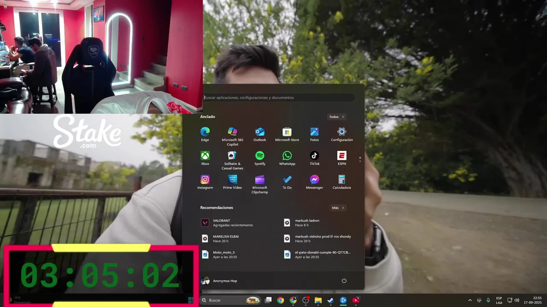Launch Instagram
Viewport: 547px width, 307px height.
205,182
